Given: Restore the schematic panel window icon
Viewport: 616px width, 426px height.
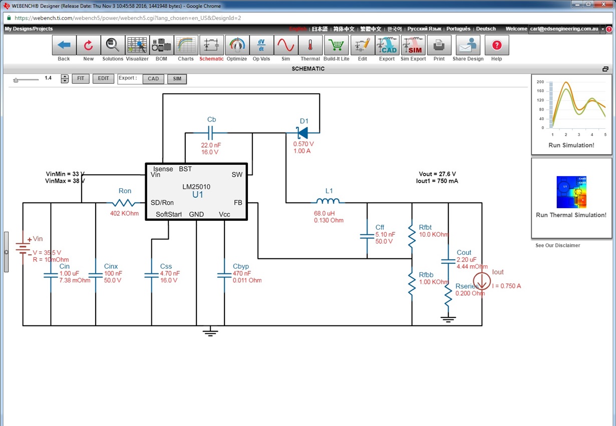Looking at the screenshot, I should tap(605, 69).
